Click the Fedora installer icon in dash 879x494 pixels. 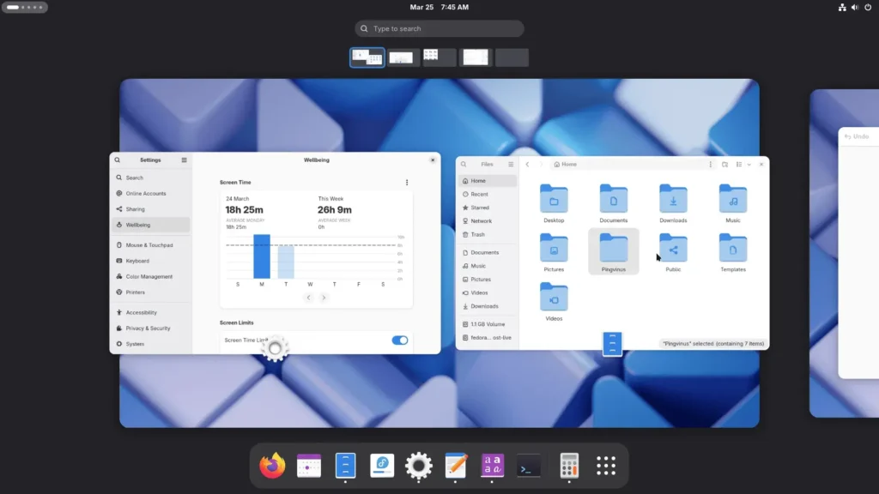tap(382, 466)
